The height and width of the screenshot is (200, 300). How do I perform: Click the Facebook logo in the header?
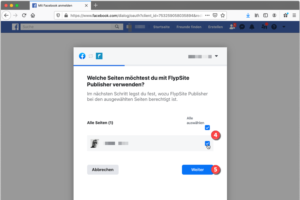[x=15, y=27]
